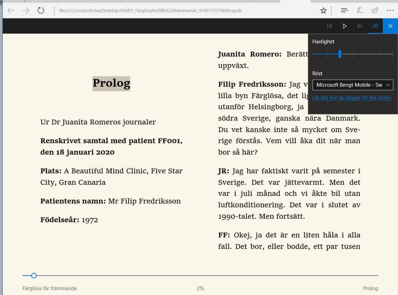Click the 'FF:' speaker label
398x295 pixels.
click(224, 235)
